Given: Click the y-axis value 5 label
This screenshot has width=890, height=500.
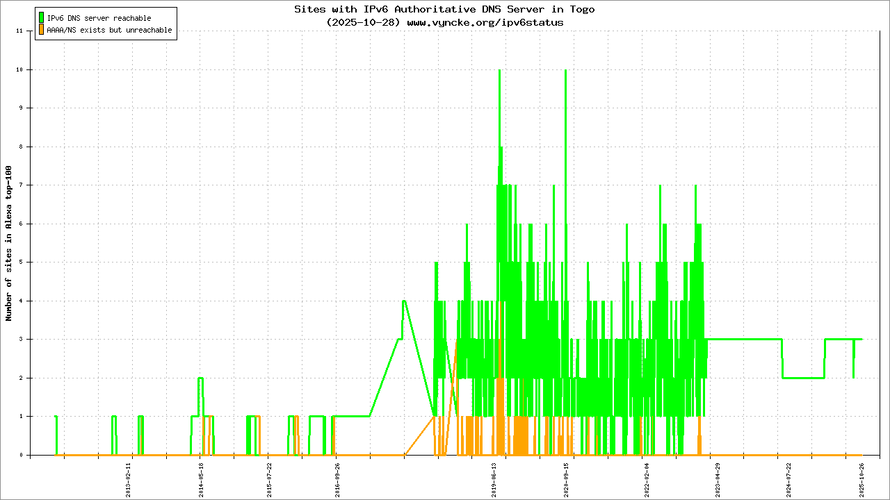Looking at the screenshot, I should pyautogui.click(x=21, y=262).
